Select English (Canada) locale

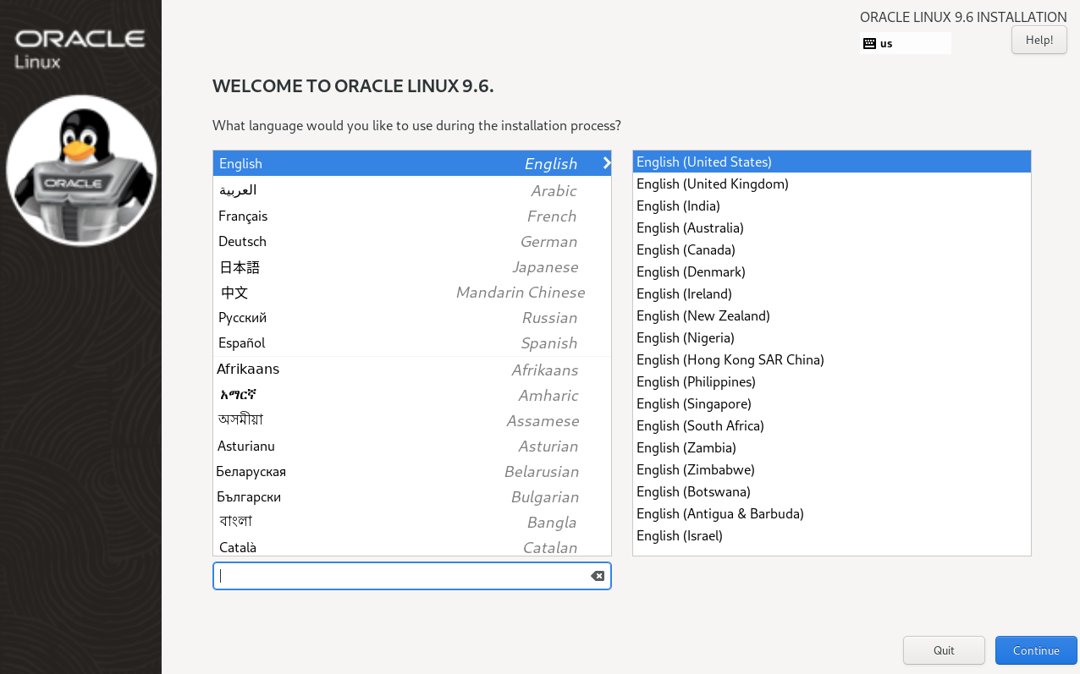(x=686, y=250)
